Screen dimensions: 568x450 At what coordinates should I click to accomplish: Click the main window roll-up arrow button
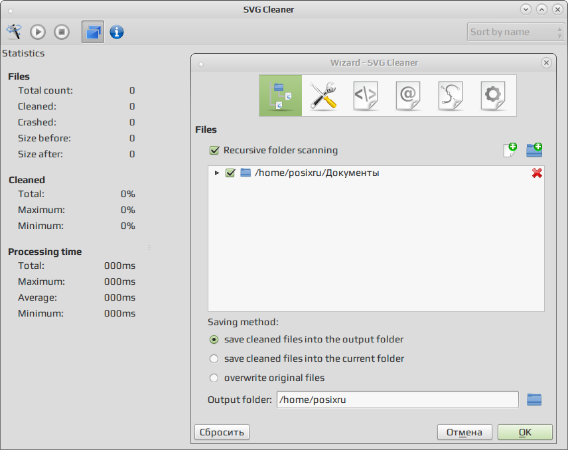pos(541,9)
